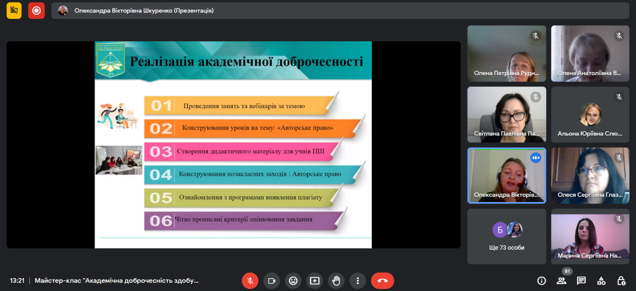The width and height of the screenshot is (636, 291).
Task: Click the presenter name in top bar
Action: pos(144,10)
